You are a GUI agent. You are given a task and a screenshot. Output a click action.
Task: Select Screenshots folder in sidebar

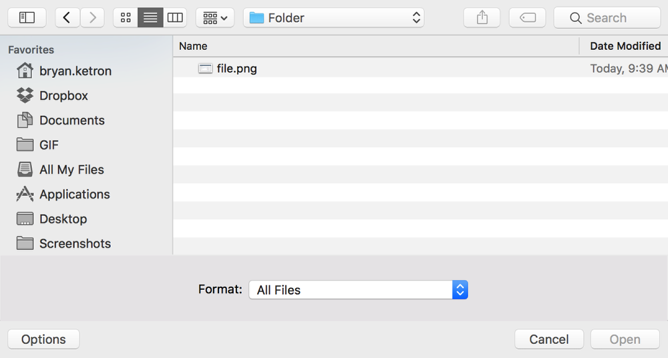click(63, 243)
